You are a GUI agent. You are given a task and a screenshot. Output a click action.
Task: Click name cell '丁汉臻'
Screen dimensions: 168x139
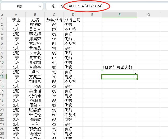click(x=35, y=86)
